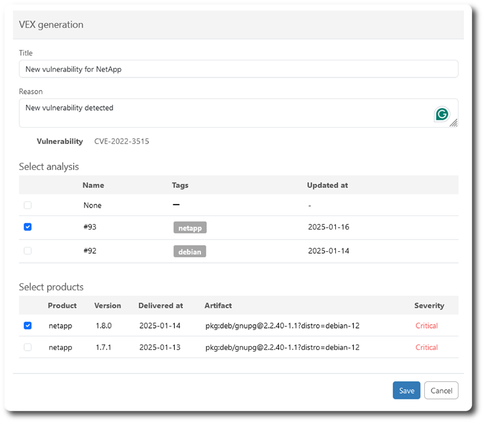Viewport: 484px width, 423px height.
Task: Click the artifact purl in 1.8.0 row
Action: (x=283, y=326)
